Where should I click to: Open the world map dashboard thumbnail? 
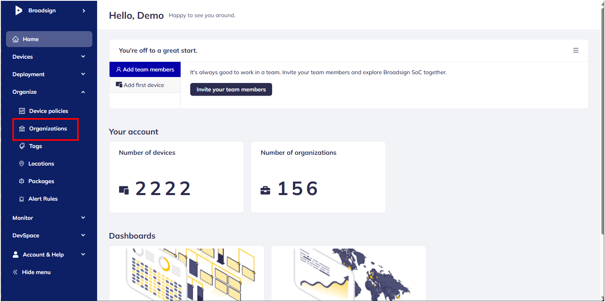pos(348,274)
